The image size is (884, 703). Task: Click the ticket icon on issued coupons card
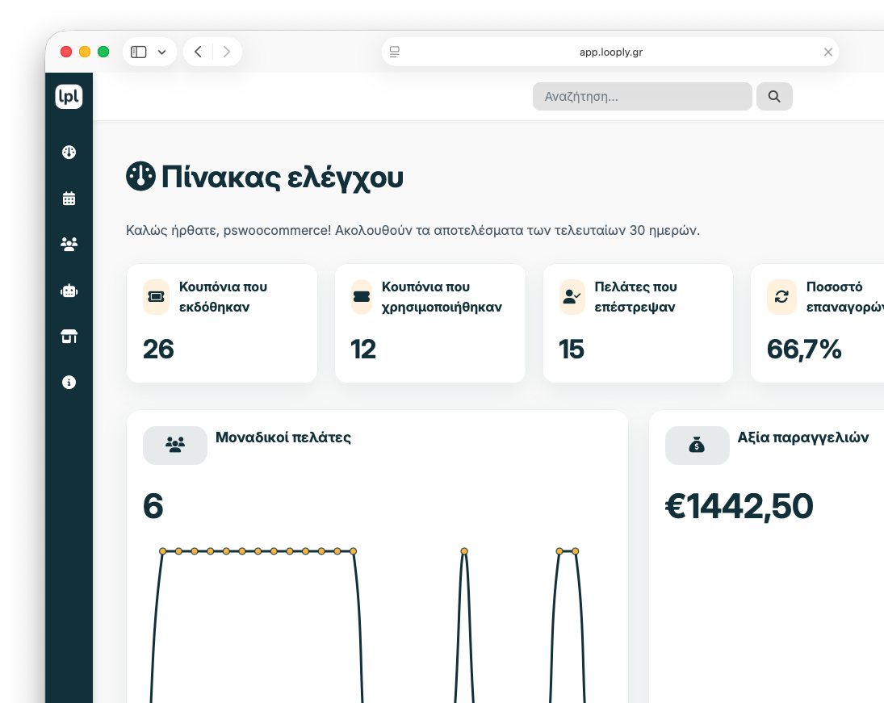(x=156, y=297)
